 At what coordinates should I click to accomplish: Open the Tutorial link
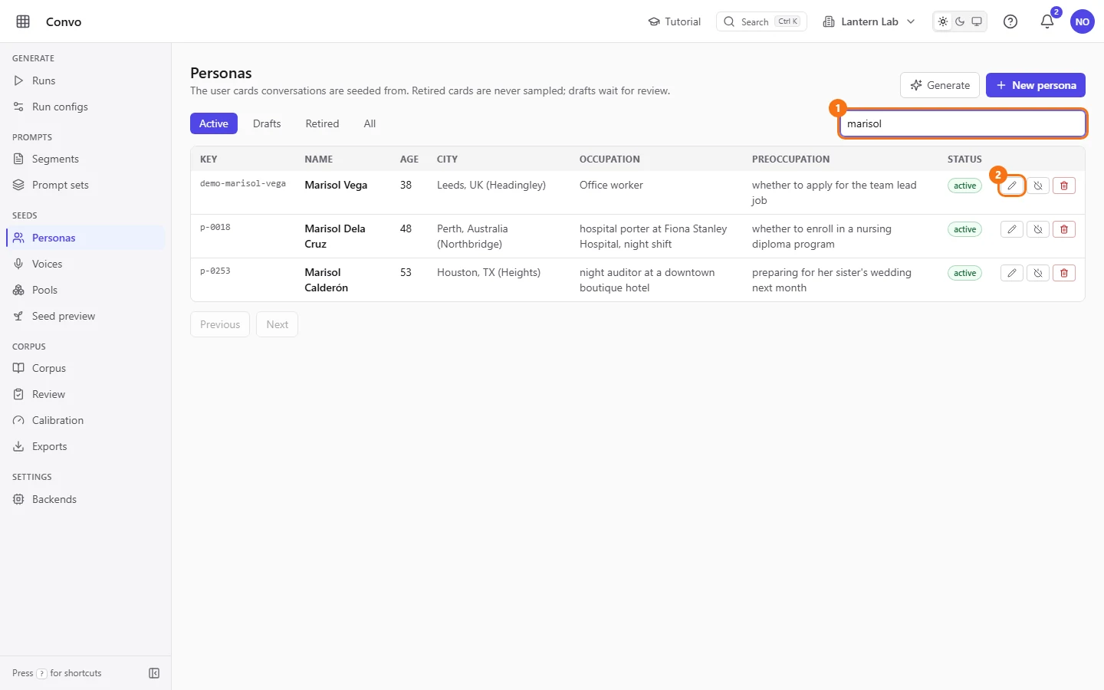pos(675,21)
